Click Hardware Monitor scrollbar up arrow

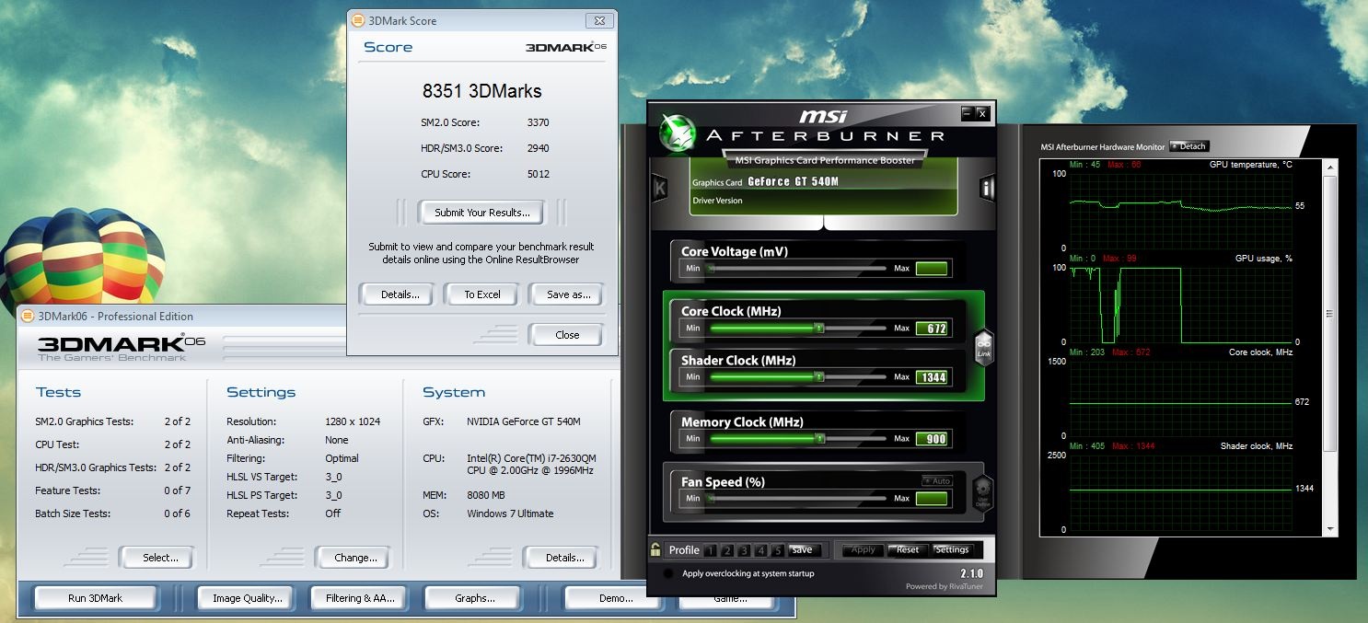(1329, 167)
